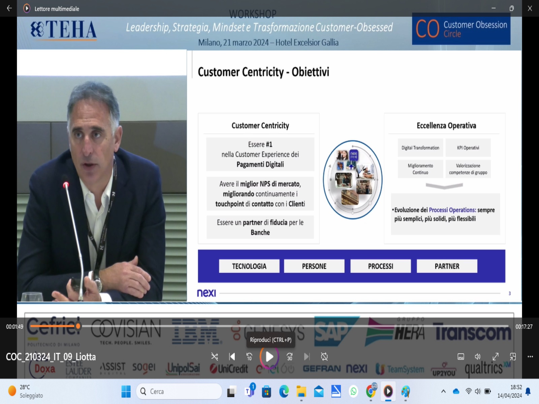Toggle shuffle playback
The width and height of the screenshot is (539, 404).
click(x=215, y=357)
